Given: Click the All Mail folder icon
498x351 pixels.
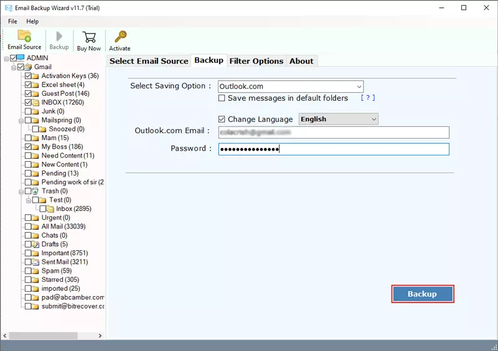Looking at the screenshot, I should [x=35, y=227].
